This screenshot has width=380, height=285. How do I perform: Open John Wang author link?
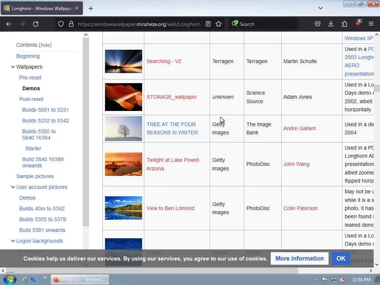(x=297, y=164)
